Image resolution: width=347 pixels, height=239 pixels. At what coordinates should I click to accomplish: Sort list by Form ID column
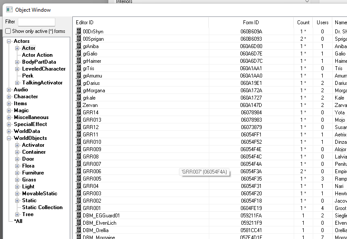[x=251, y=23]
